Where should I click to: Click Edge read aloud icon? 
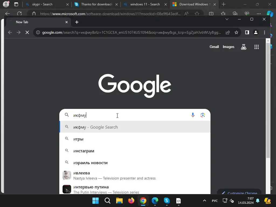(186, 13)
